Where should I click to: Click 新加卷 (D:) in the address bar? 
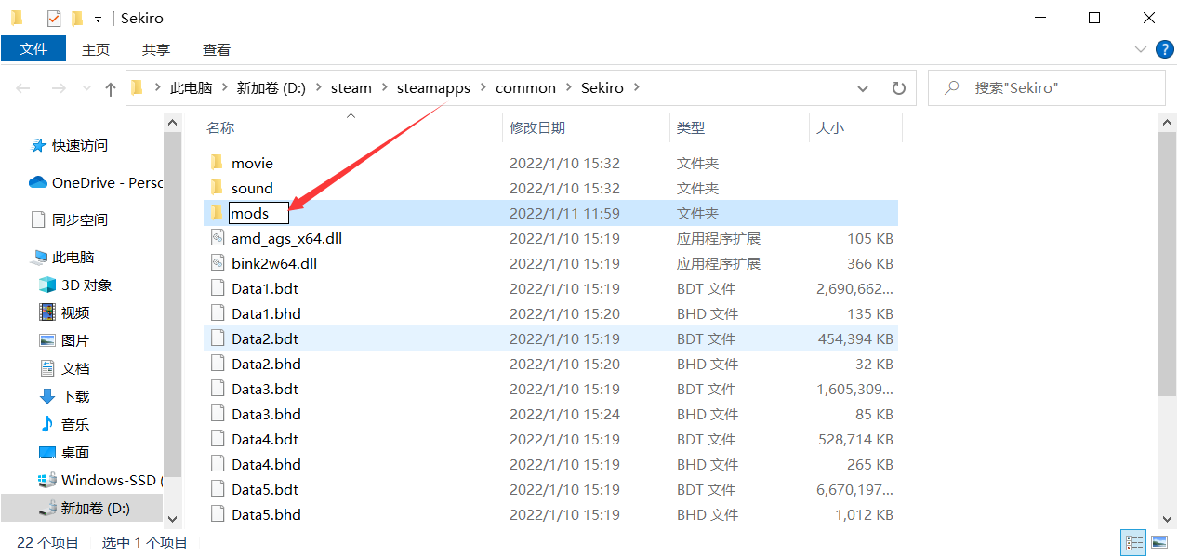point(271,87)
